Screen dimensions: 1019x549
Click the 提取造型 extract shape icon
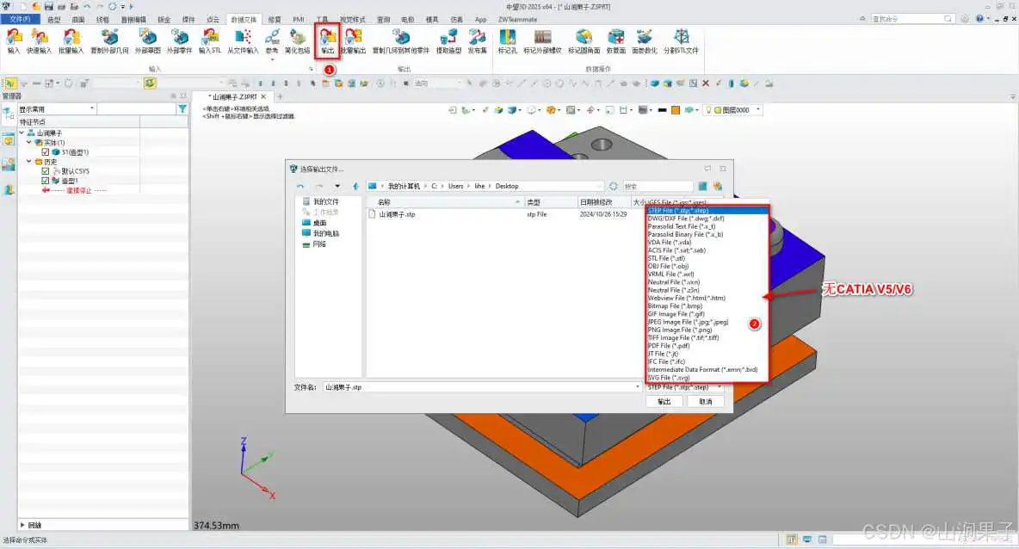448,40
